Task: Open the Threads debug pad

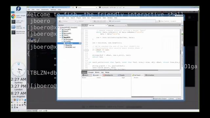Action: (121, 75)
